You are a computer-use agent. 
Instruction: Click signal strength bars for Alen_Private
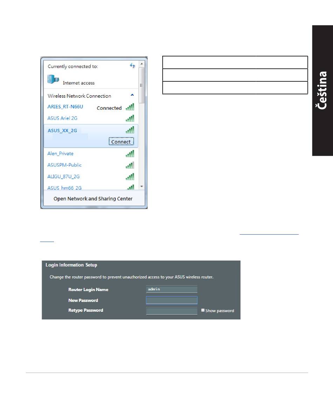tap(130, 154)
